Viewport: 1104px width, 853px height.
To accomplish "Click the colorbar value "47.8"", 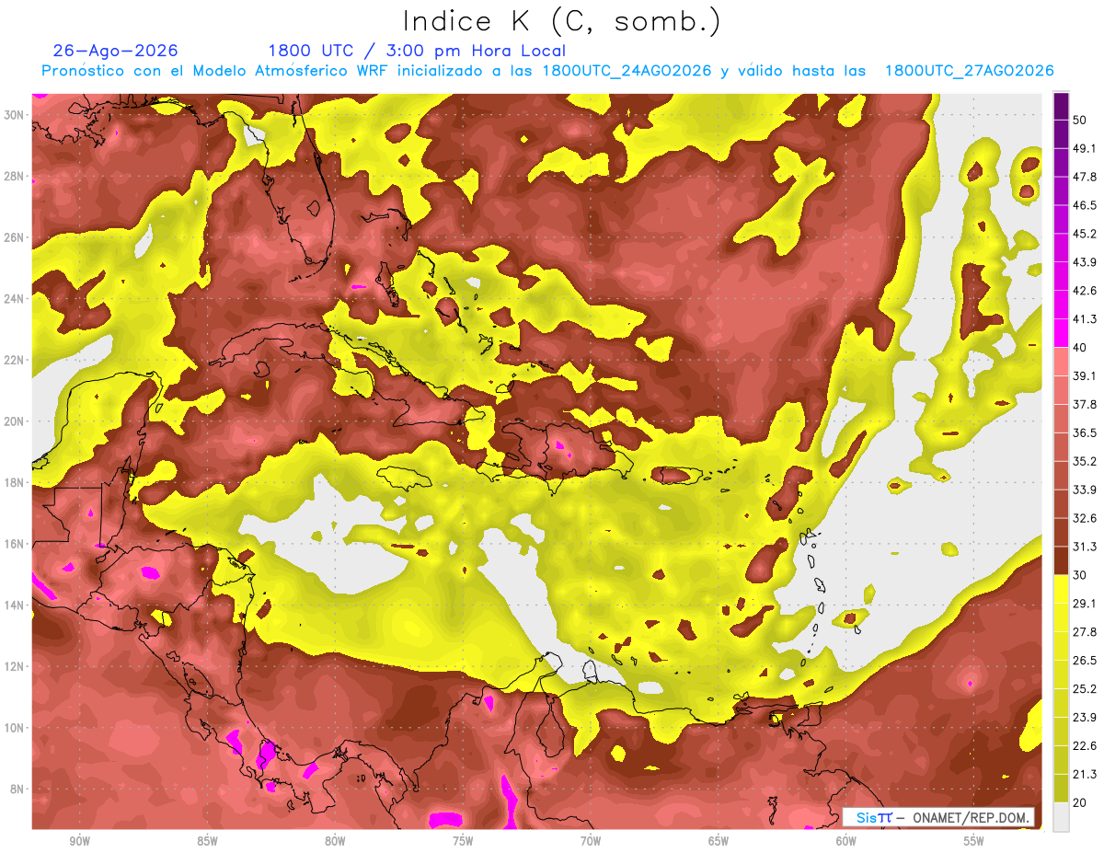I will [1085, 177].
